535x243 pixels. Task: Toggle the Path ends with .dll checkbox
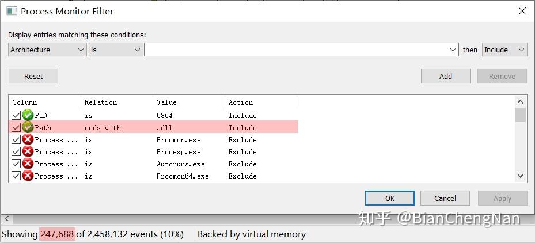[16, 128]
